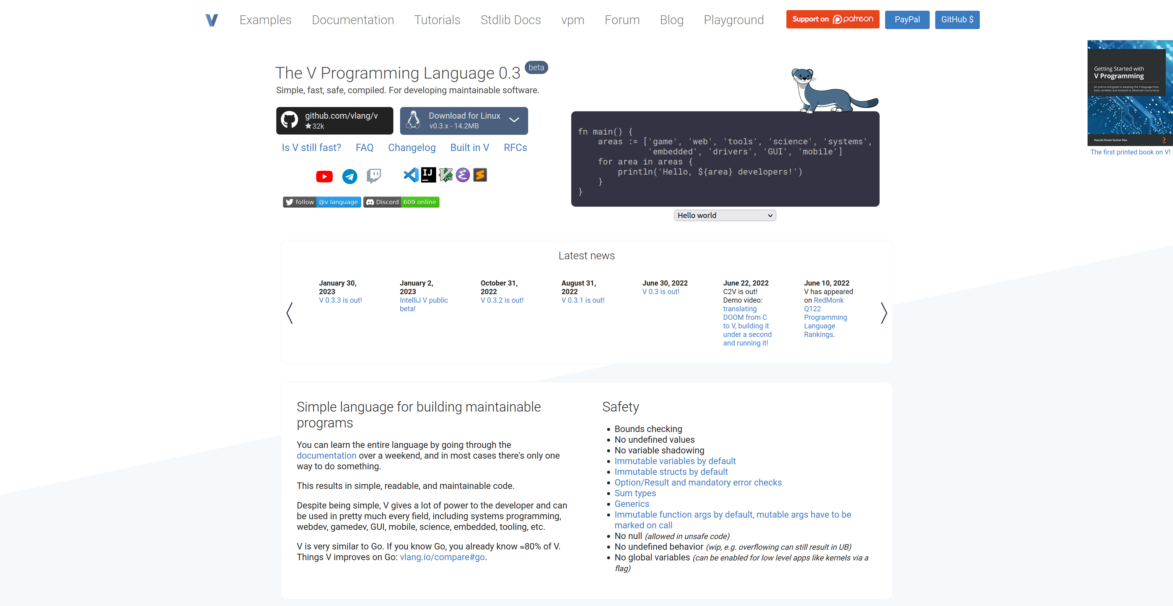The width and height of the screenshot is (1173, 606).
Task: Expand the Download for Linux chevron
Action: 514,120
